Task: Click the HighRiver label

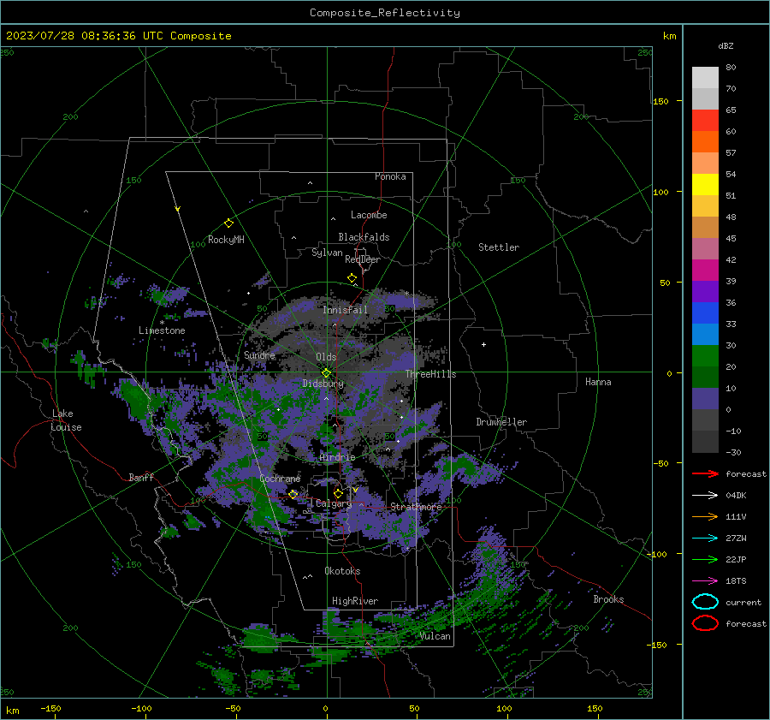Action: pos(355,601)
